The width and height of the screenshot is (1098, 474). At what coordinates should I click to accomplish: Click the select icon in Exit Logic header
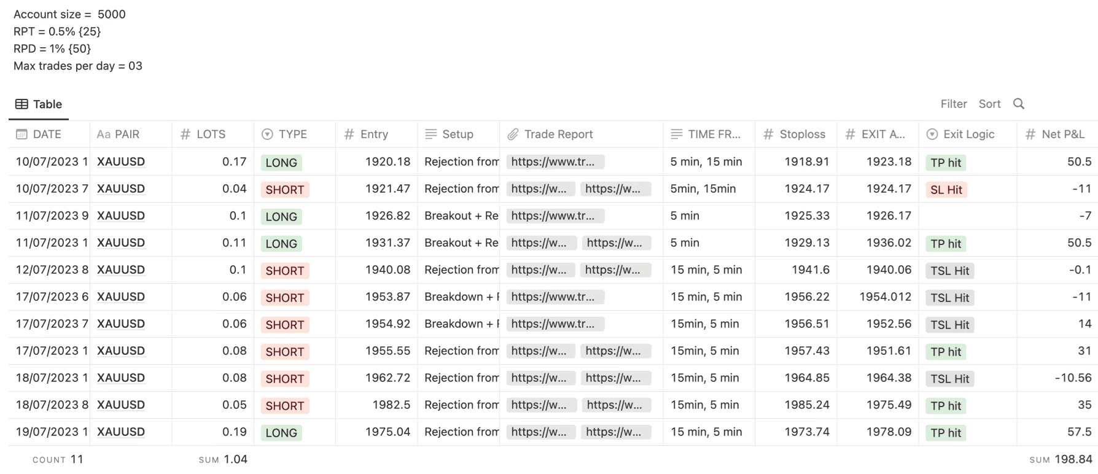click(x=932, y=134)
